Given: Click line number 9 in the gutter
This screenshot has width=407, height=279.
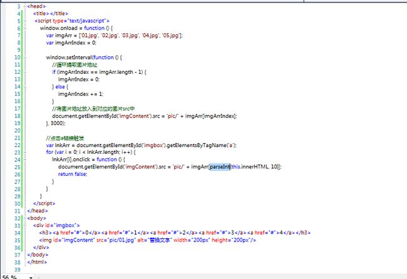Looking at the screenshot, I should 18,50.
